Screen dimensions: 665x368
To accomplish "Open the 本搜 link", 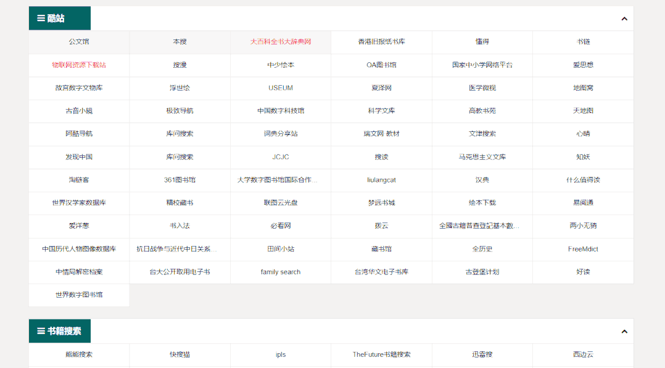I will [180, 41].
